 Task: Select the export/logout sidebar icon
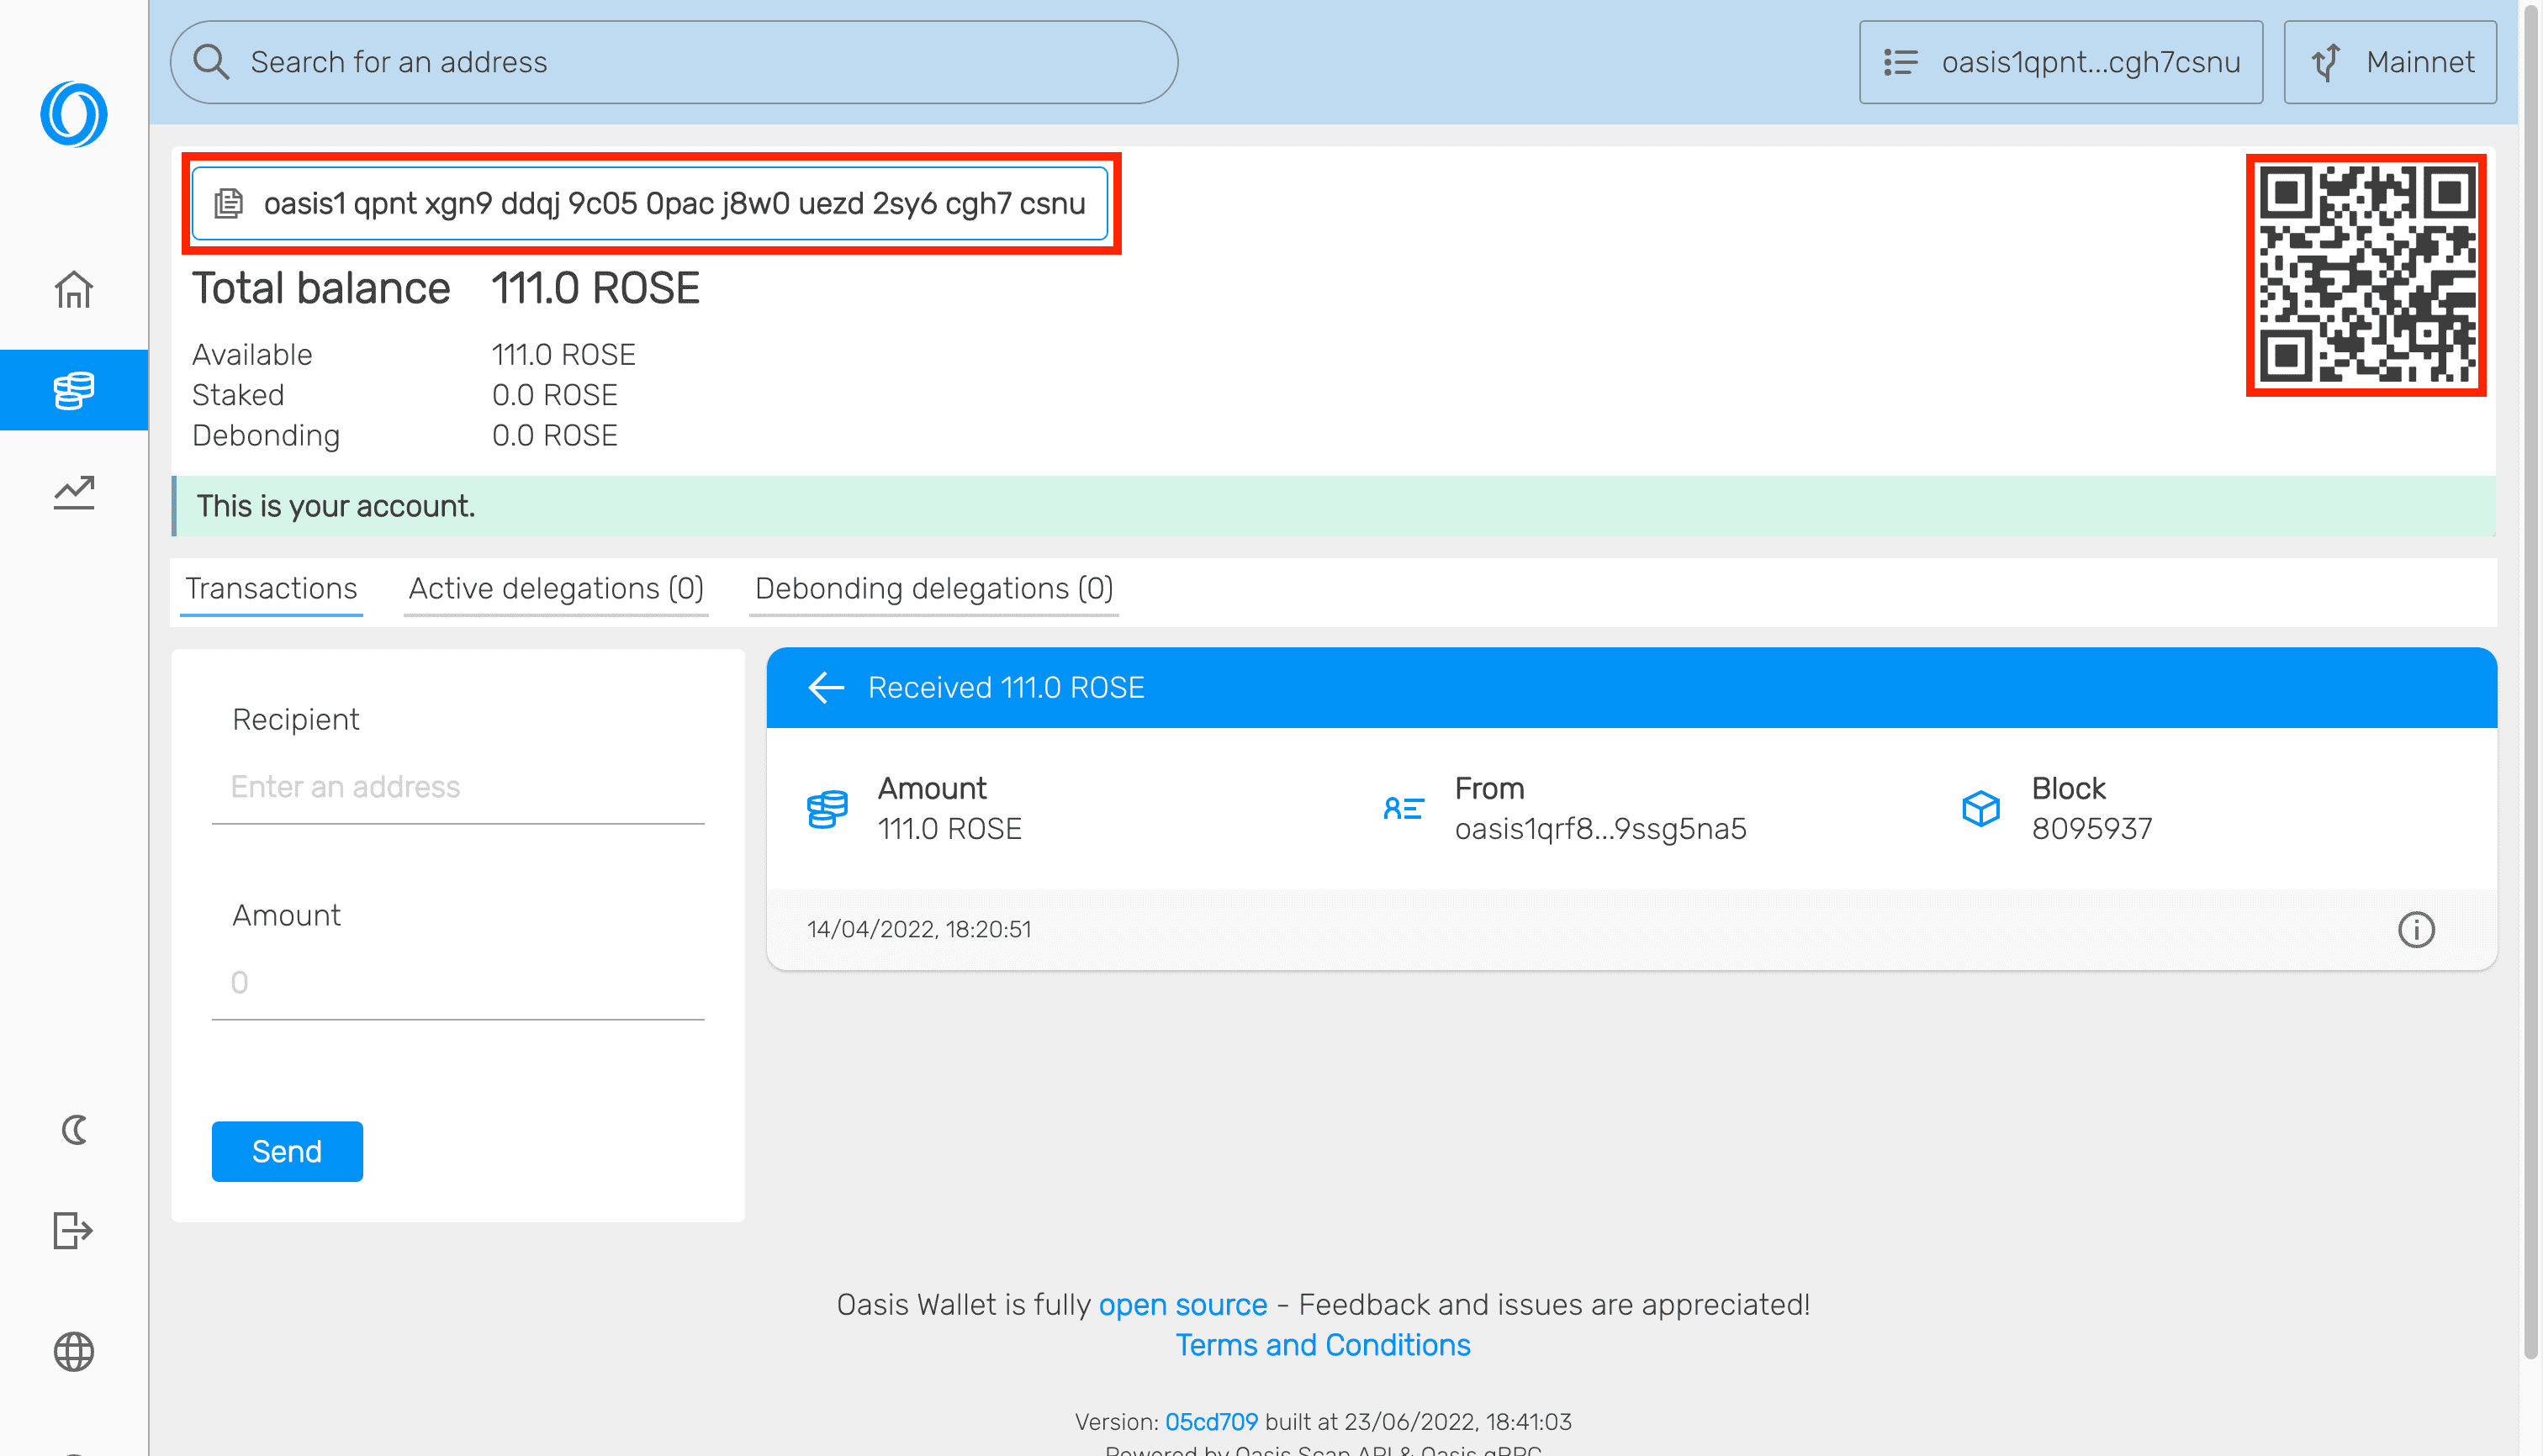tap(73, 1231)
